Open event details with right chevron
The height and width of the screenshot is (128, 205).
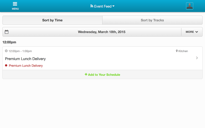point(197,58)
